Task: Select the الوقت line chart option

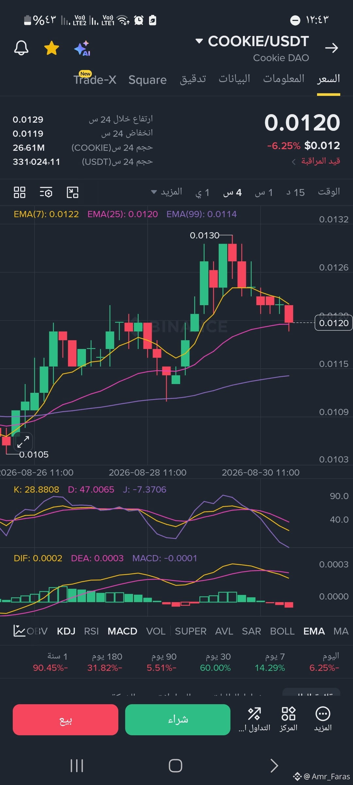Action: (329, 192)
